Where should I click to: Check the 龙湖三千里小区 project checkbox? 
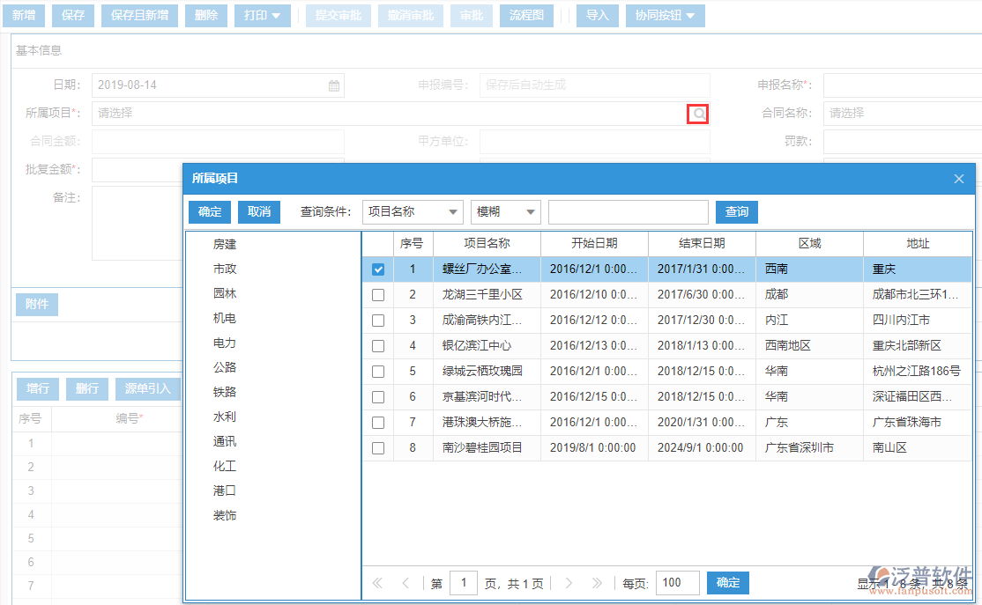point(378,294)
